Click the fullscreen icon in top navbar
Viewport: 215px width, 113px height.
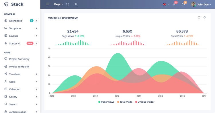point(67,4)
